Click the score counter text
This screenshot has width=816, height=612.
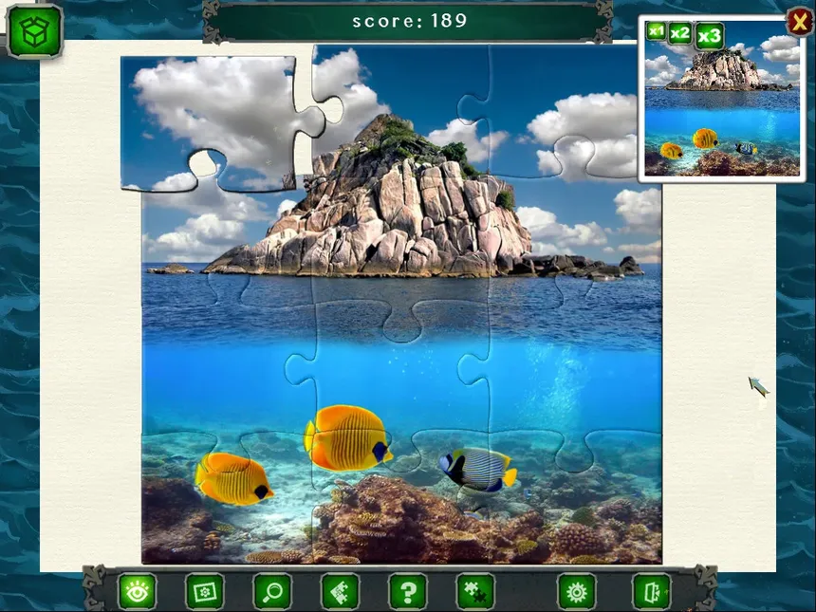click(410, 21)
